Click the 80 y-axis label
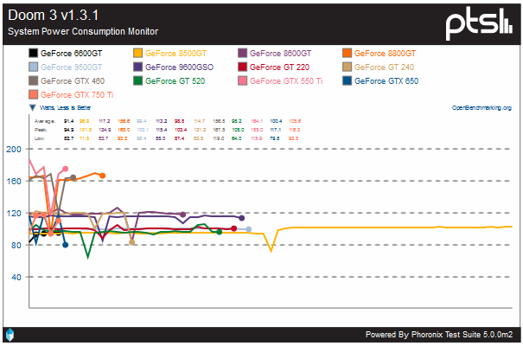This screenshot has width=523, height=346. (x=16, y=246)
